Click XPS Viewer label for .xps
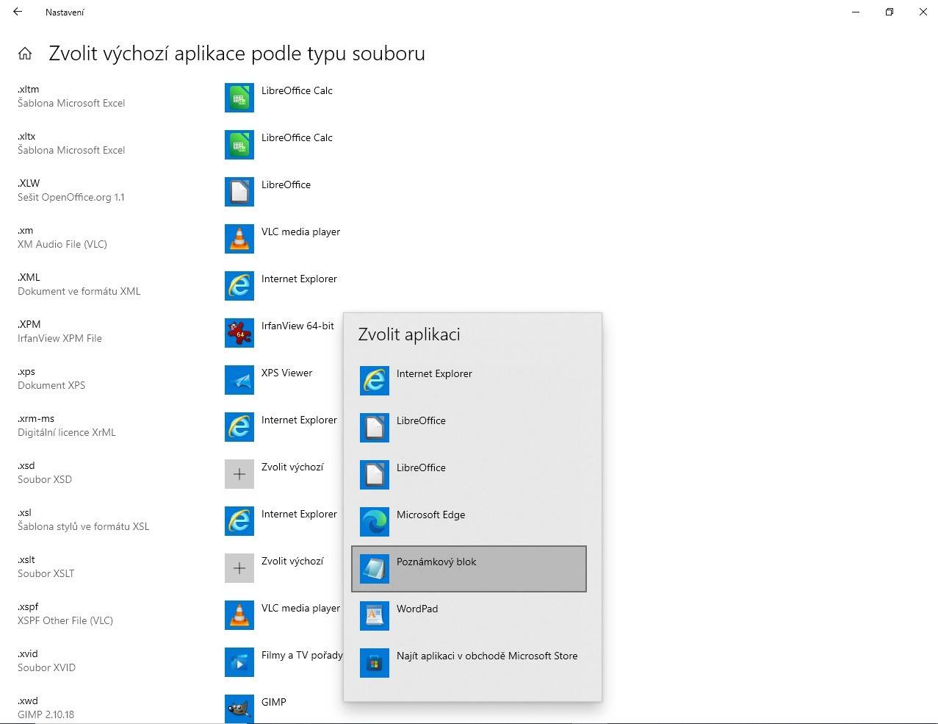The height and width of the screenshot is (724, 938). pos(286,373)
